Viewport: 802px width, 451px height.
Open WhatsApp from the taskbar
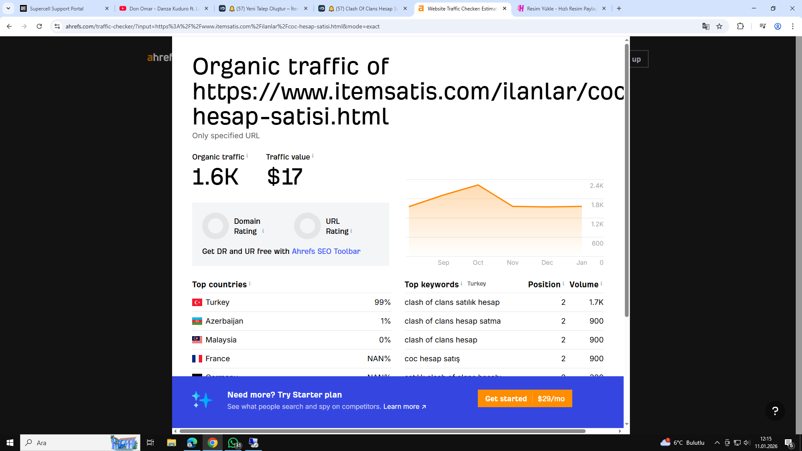coord(233,443)
